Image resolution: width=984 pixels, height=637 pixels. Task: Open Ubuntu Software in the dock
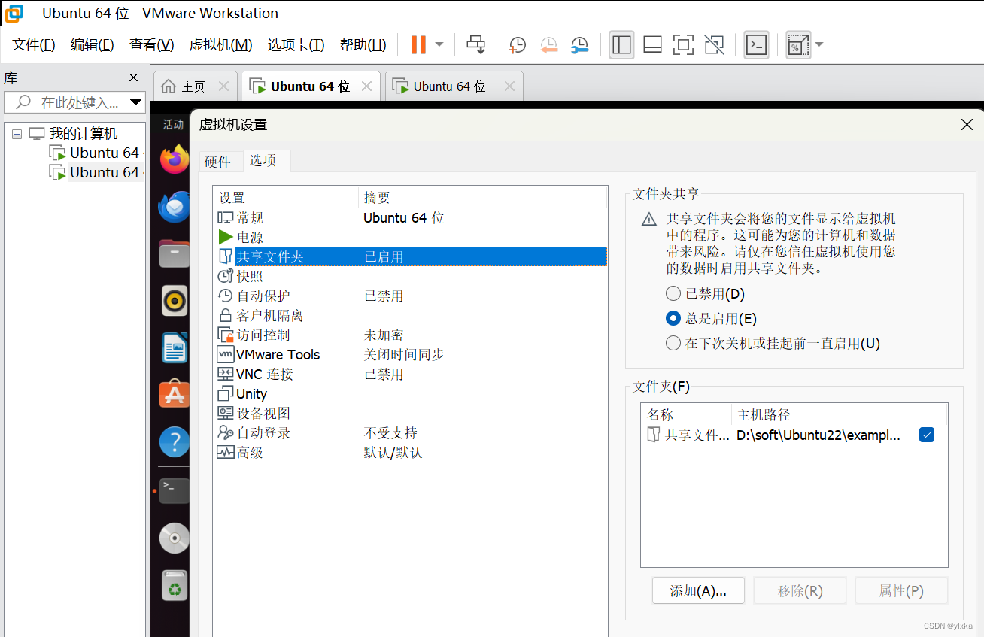pos(175,395)
